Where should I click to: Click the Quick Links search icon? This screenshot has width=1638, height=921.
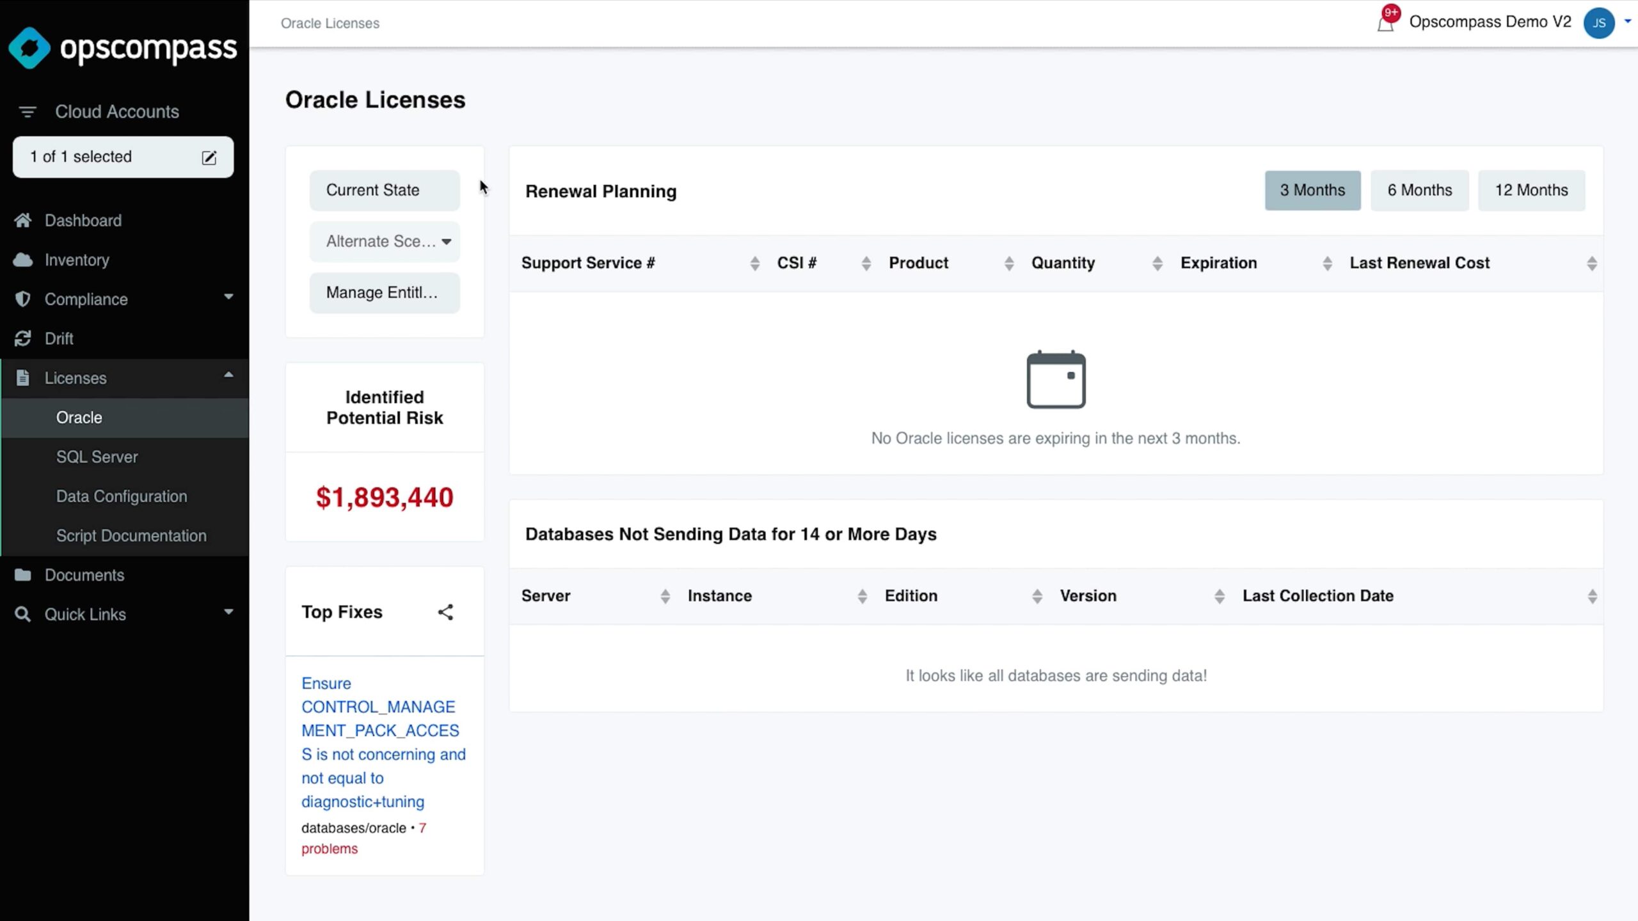23,615
